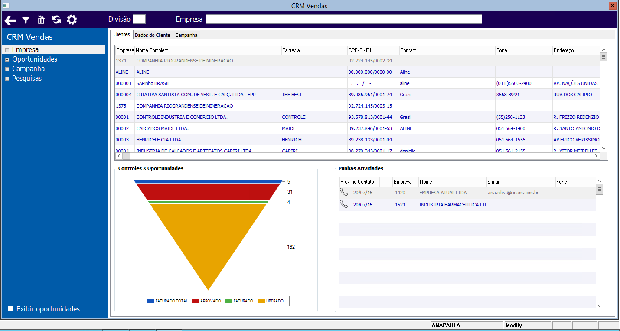This screenshot has width=620, height=331.
Task: Click the refresh arrows icon
Action: tap(56, 20)
